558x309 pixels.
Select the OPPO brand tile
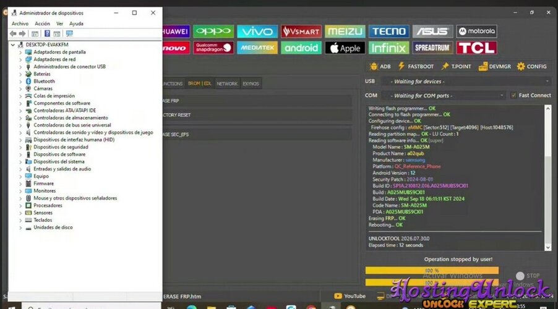click(213, 32)
